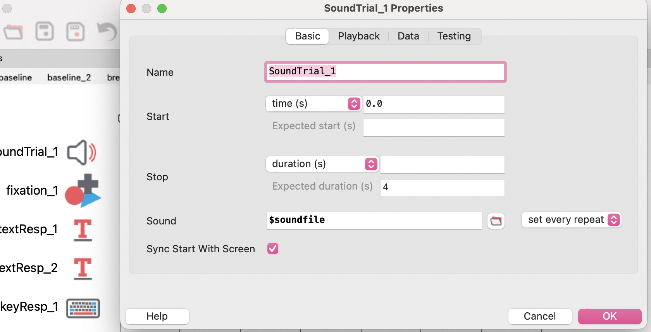Open the Stop type dropdown 'duration (s)'
This screenshot has width=651, height=332.
tap(322, 164)
